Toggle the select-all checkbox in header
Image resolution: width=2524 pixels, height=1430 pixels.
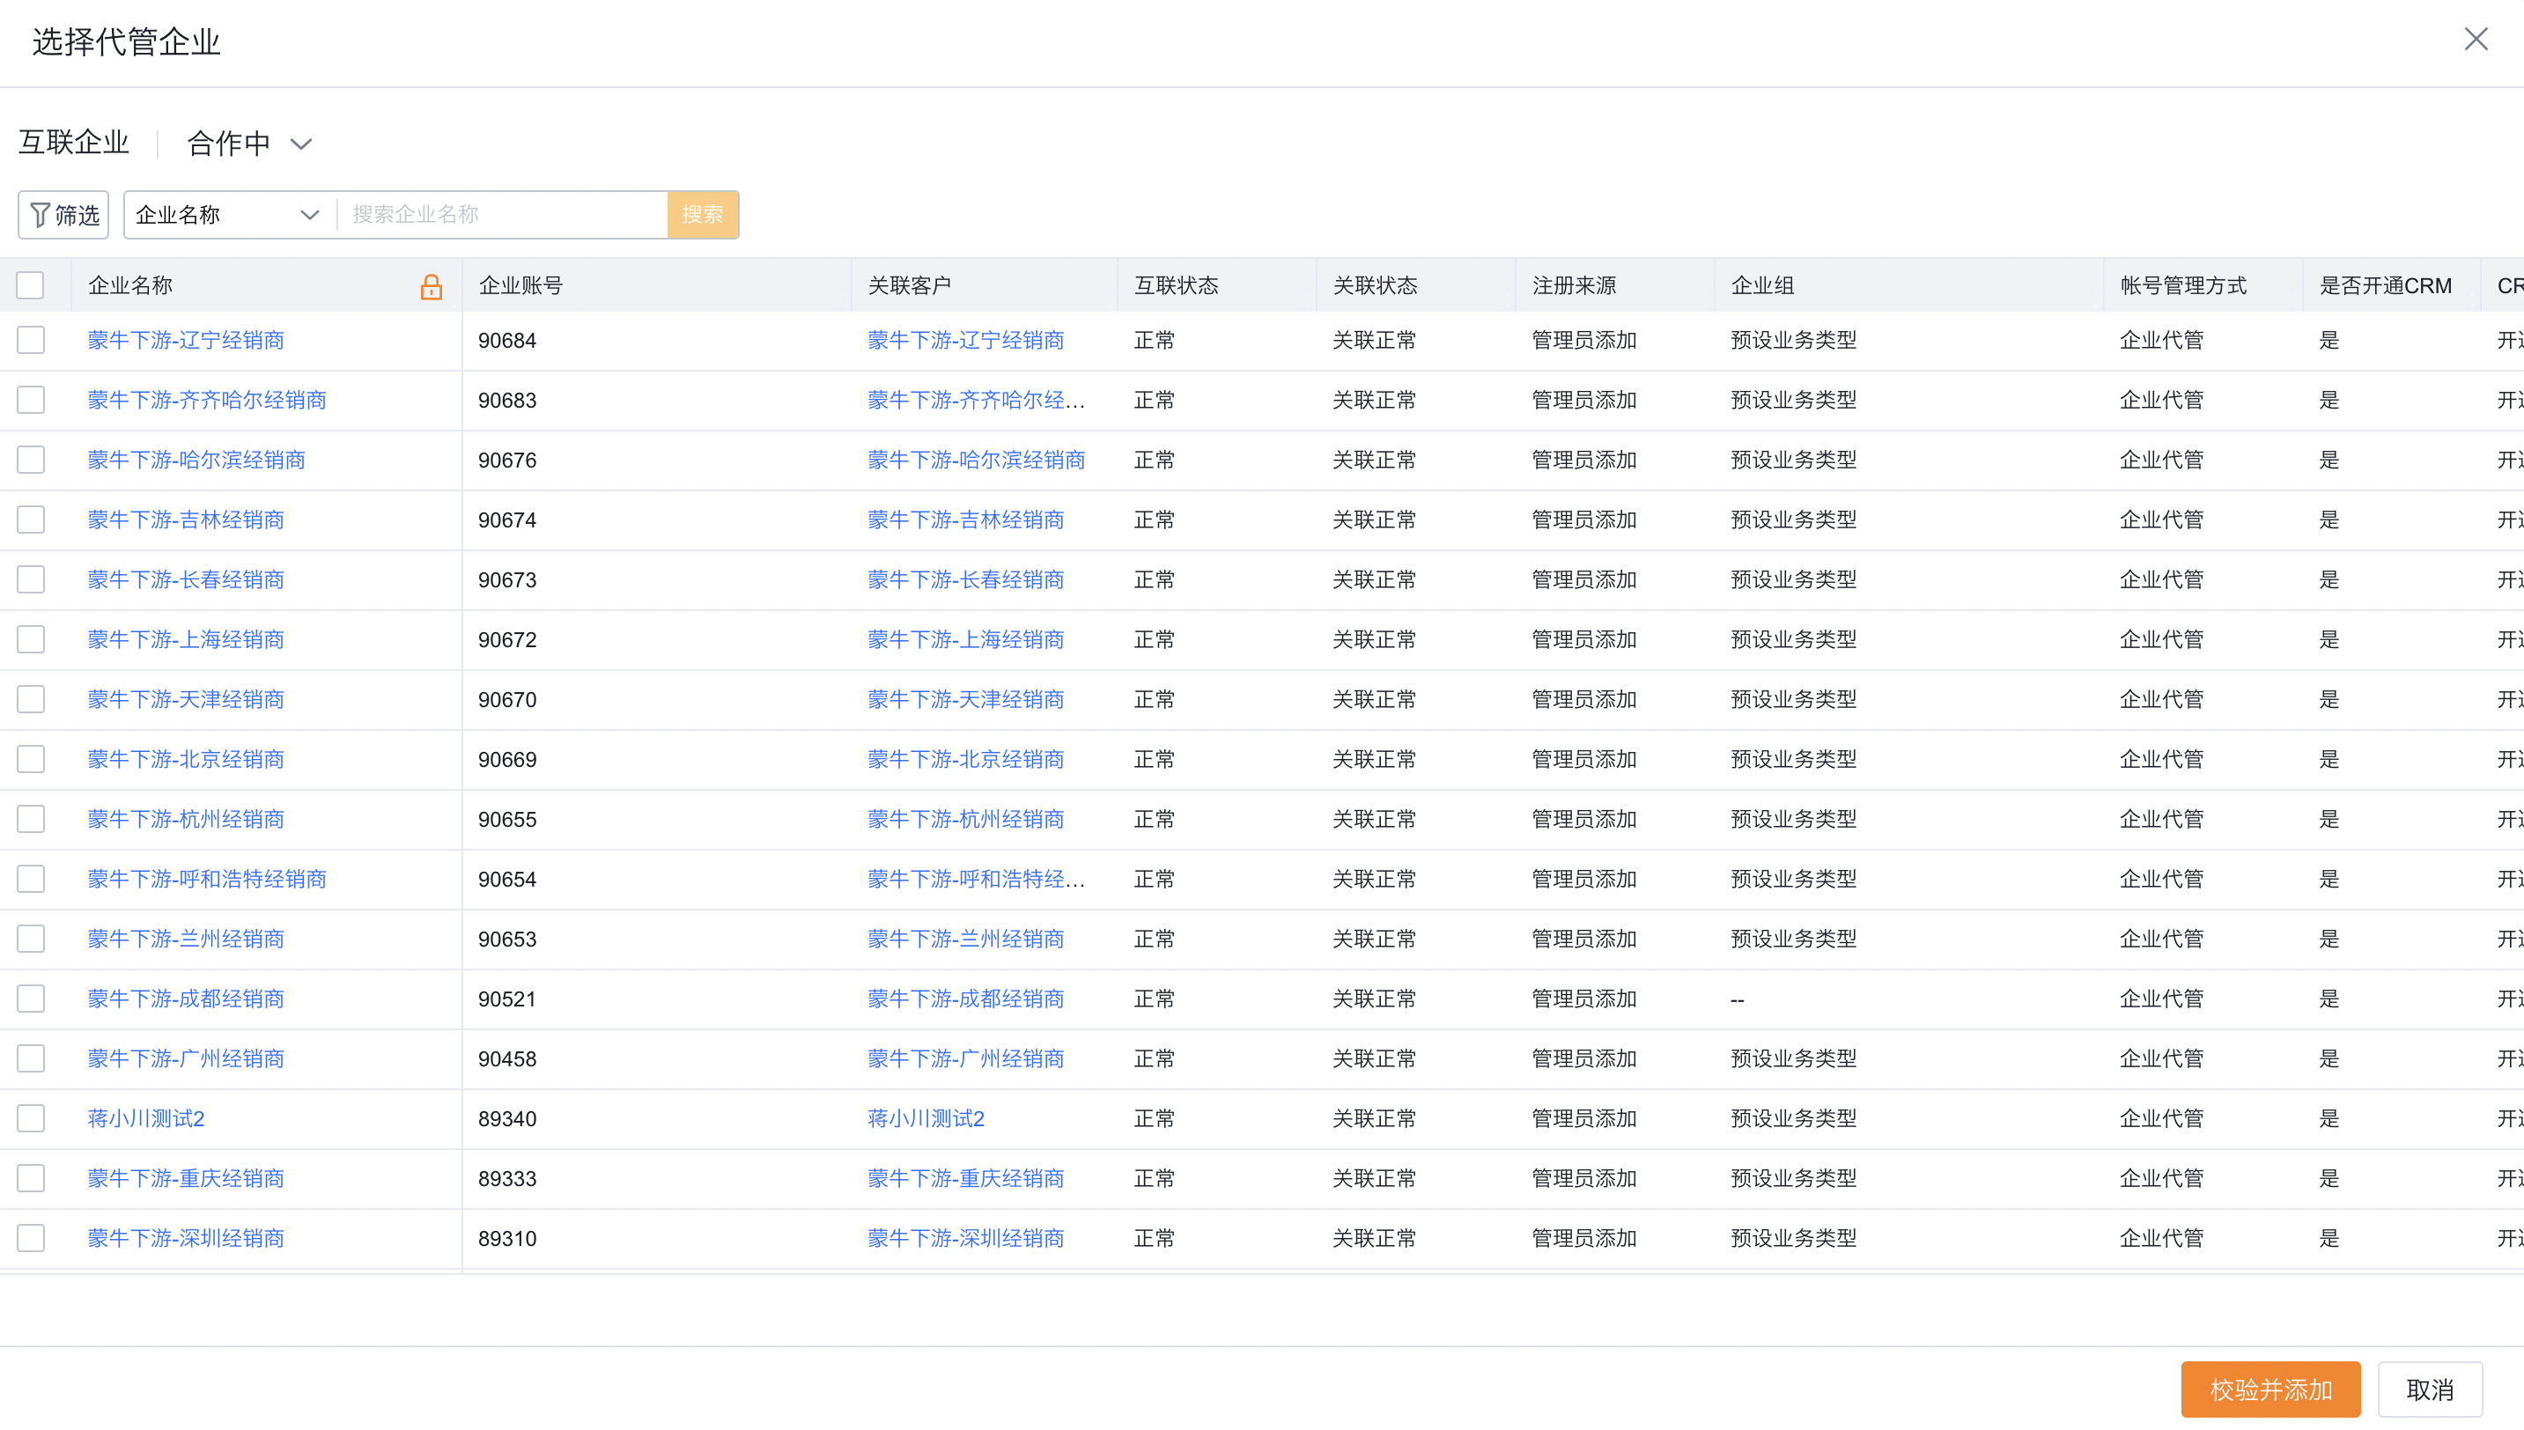tap(31, 284)
